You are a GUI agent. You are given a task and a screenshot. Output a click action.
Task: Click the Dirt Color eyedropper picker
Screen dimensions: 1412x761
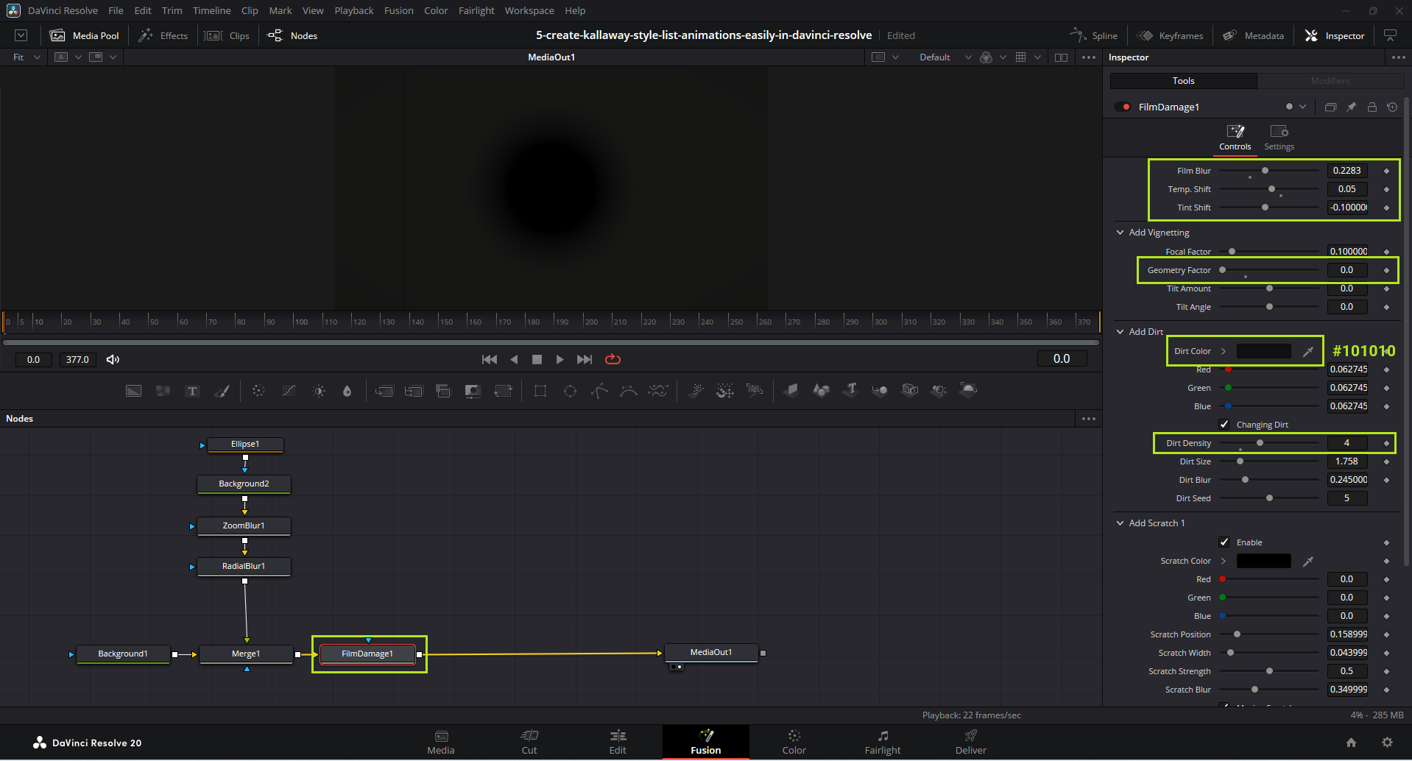tap(1307, 352)
